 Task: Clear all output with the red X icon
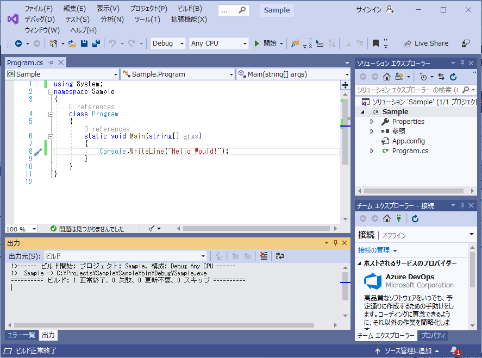coord(264,256)
